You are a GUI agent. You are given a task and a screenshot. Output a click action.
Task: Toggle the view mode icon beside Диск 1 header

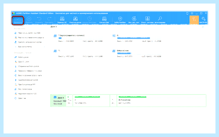click(x=203, y=27)
